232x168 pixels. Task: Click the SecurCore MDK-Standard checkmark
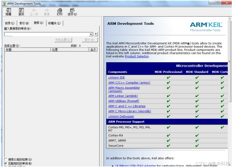pyautogui.click(x=197, y=146)
